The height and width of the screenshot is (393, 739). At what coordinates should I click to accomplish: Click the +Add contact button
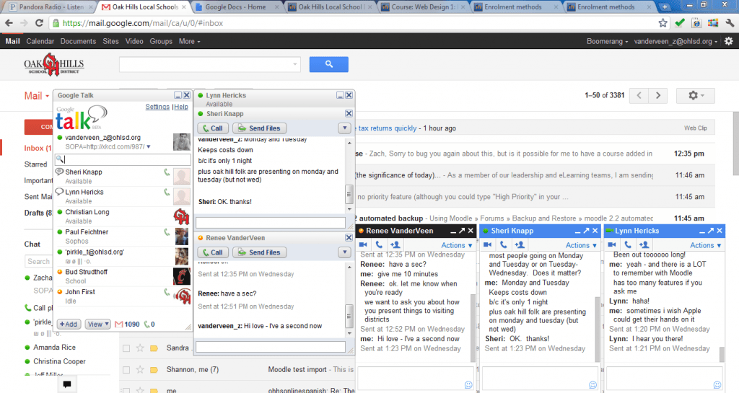(69, 324)
